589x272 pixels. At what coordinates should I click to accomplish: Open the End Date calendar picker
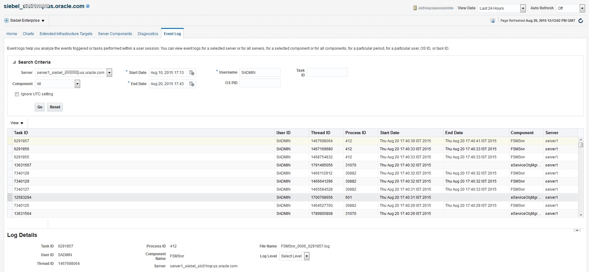tap(192, 84)
